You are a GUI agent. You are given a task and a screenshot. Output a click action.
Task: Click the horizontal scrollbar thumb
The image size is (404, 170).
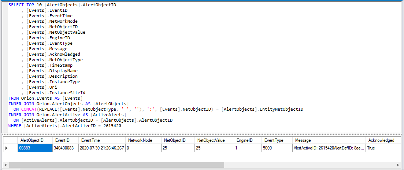116,165
